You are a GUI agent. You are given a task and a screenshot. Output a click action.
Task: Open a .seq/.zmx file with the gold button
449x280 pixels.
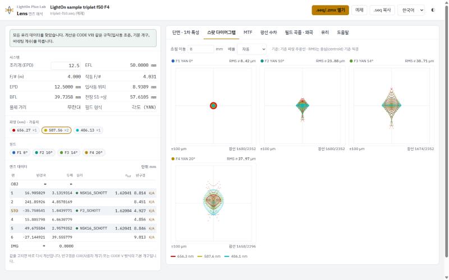330,10
